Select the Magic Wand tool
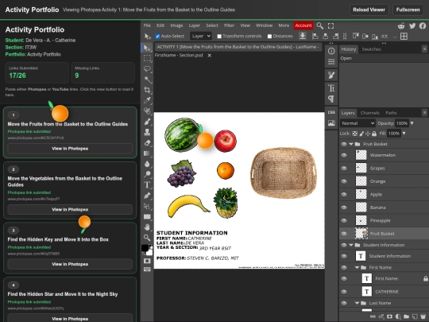This screenshot has width=429, height=322. pyautogui.click(x=147, y=80)
